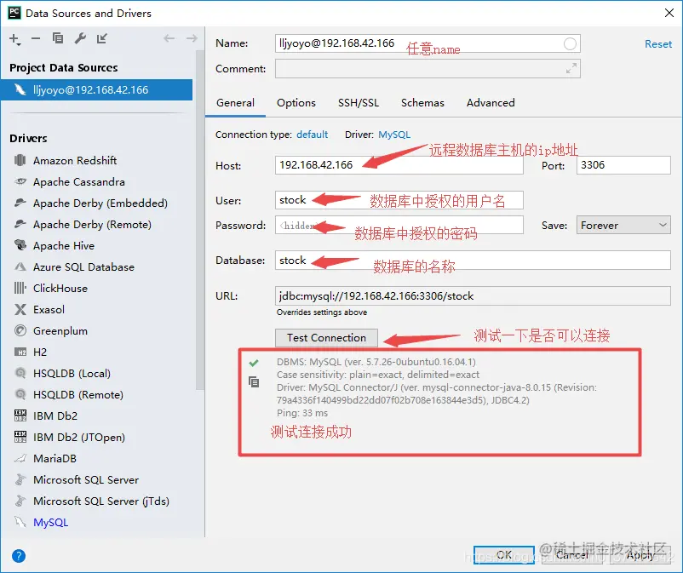
Task: Focus the Host input field
Action: point(399,165)
